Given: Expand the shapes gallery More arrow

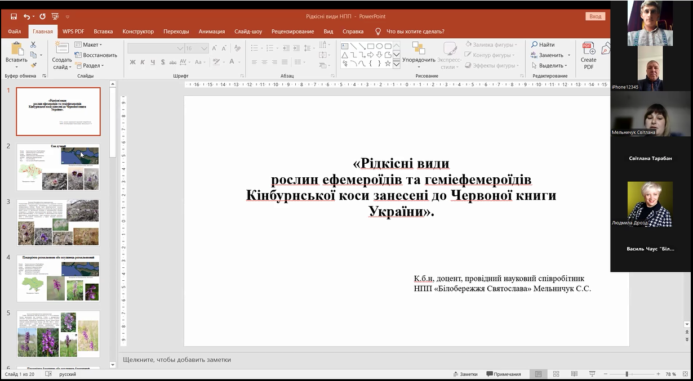Looking at the screenshot, I should [397, 64].
